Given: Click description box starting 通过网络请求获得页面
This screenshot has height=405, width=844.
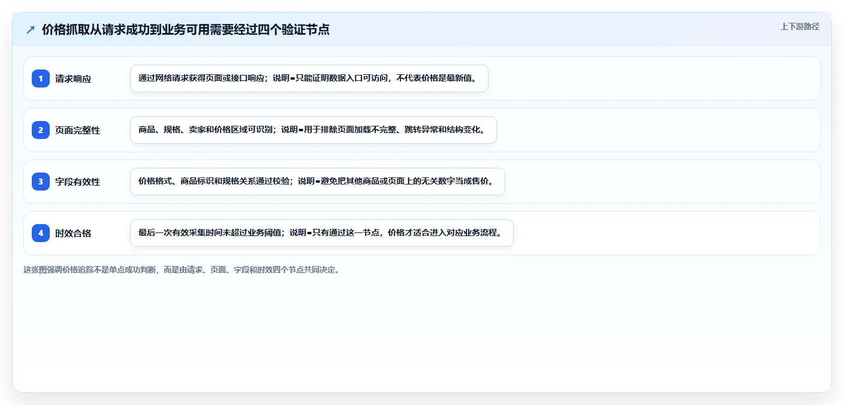Looking at the screenshot, I should [x=309, y=78].
